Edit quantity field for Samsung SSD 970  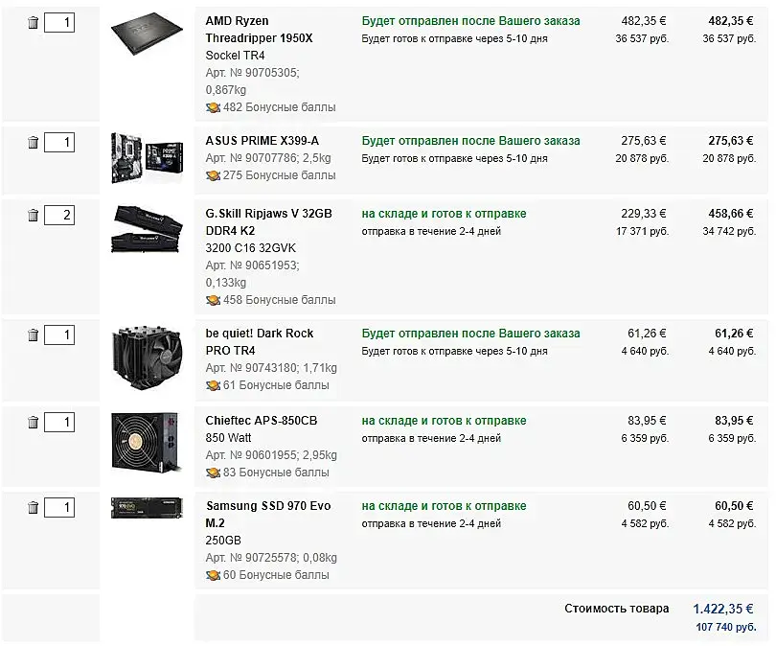coord(59,508)
